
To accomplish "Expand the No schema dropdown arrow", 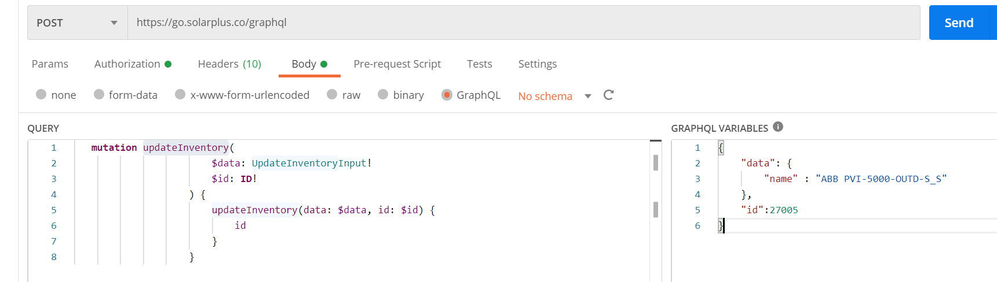I will click(x=588, y=96).
